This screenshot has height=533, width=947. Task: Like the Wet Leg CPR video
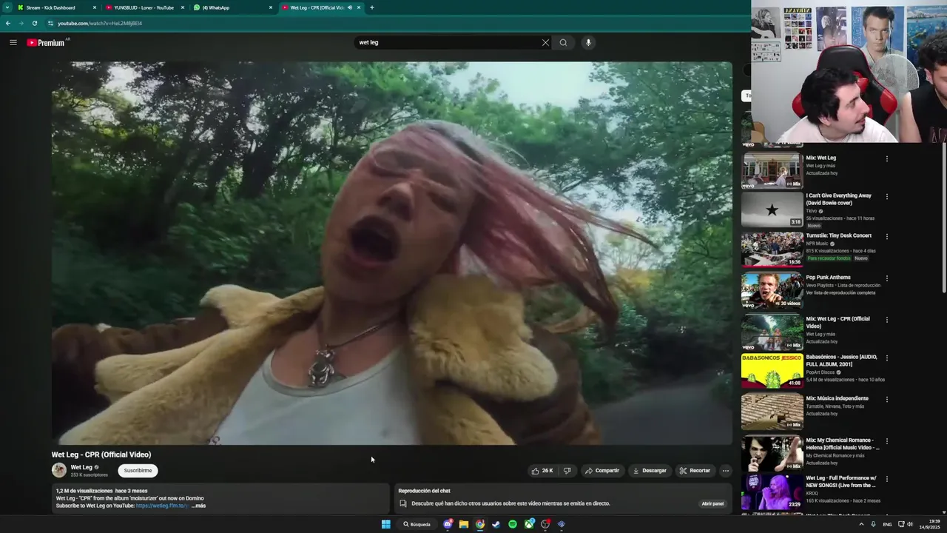click(542, 471)
